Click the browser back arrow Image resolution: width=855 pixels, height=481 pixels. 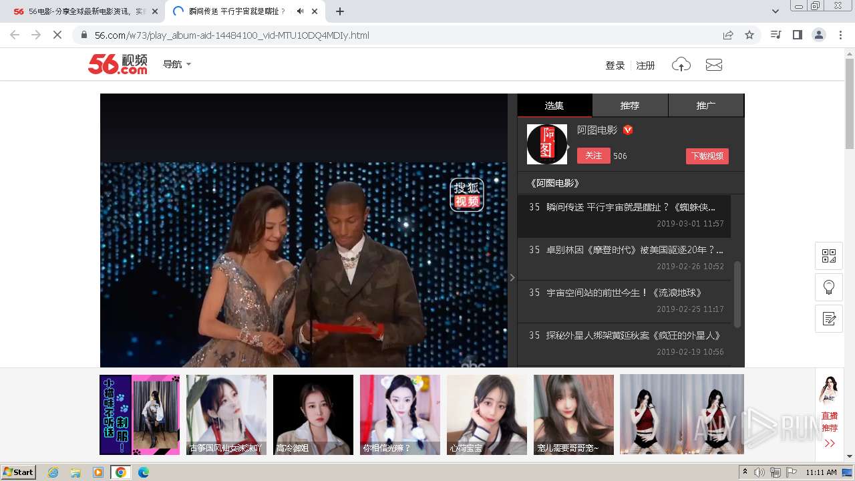pyautogui.click(x=15, y=35)
